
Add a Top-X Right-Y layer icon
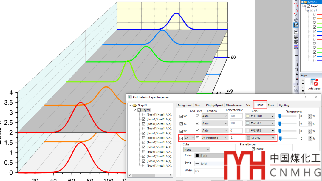(x=296, y=69)
